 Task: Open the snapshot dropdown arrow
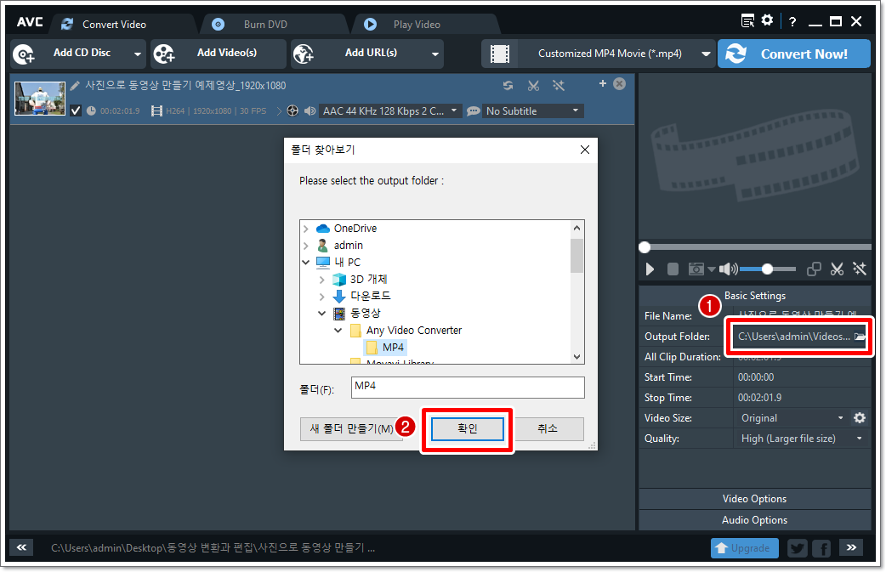click(x=712, y=269)
